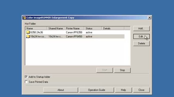Click the Close button at bottom
174x97 pixels.
pos(141,90)
